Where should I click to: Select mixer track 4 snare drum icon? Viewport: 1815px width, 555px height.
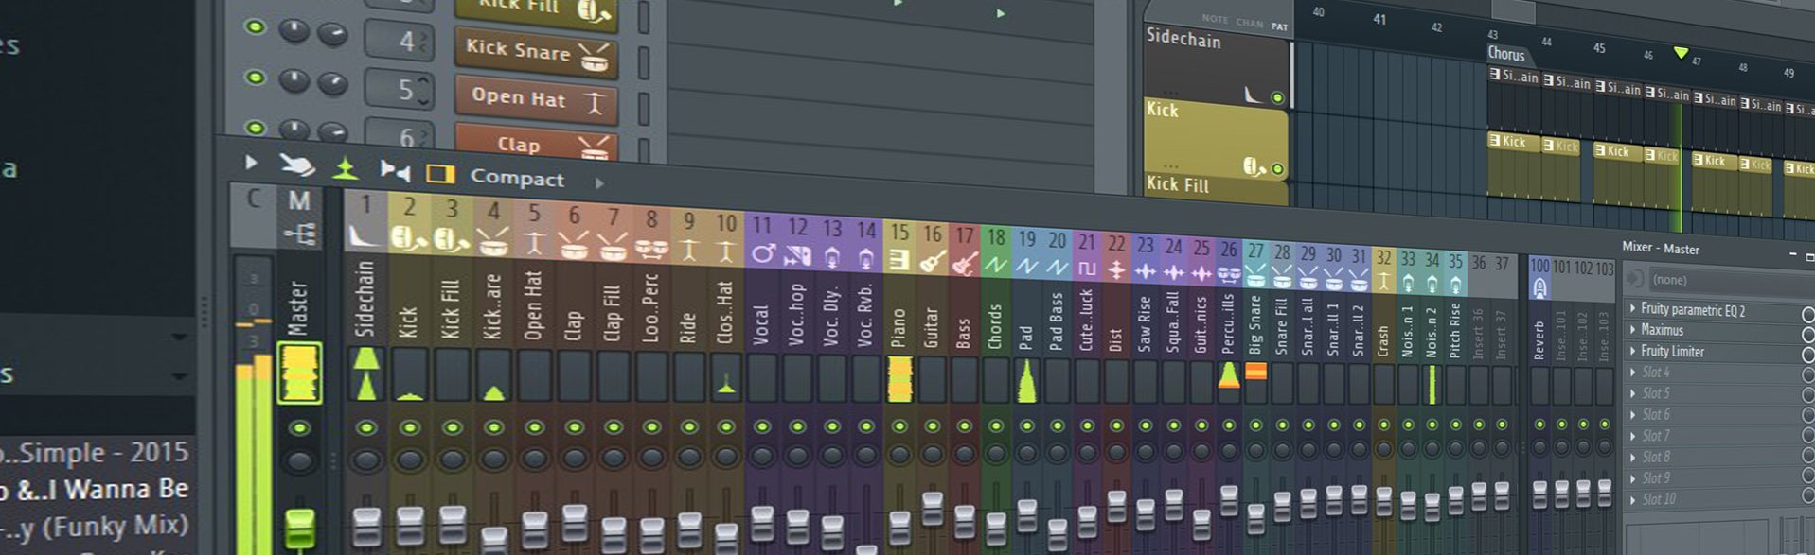coord(493,243)
